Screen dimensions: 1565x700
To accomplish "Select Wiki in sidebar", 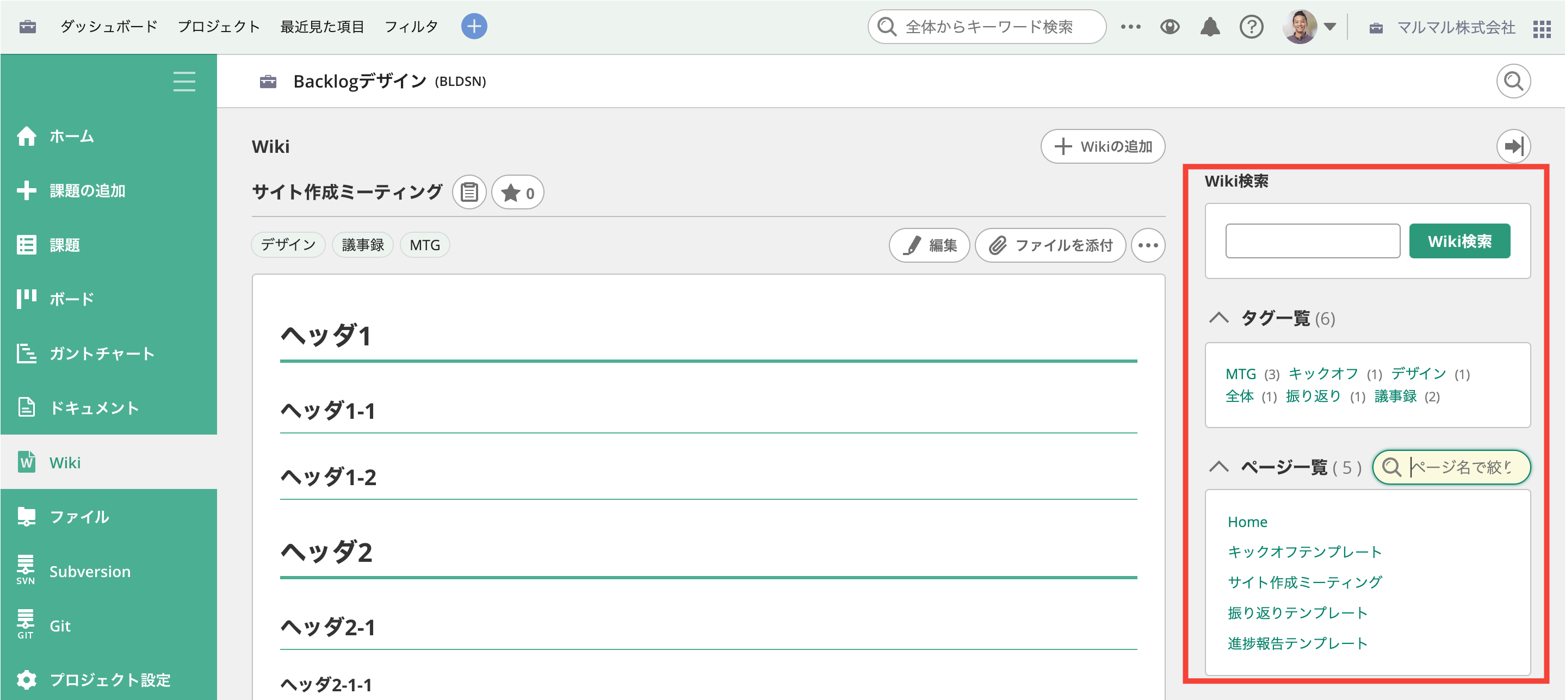I will [108, 462].
